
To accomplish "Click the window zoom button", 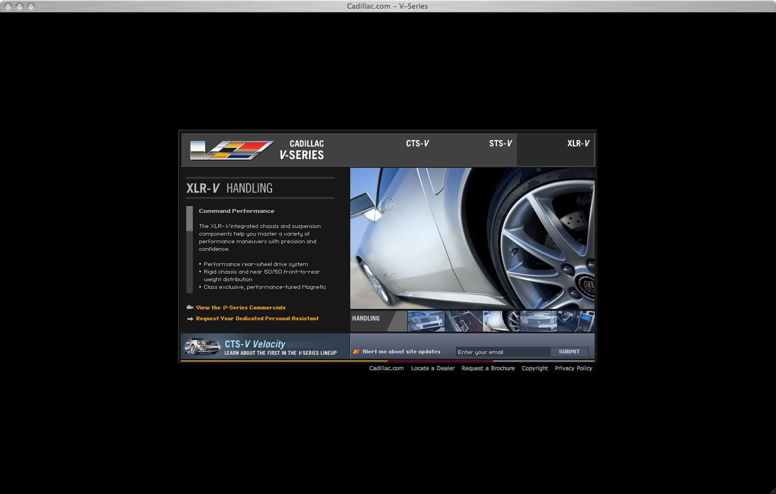I will 30,7.
